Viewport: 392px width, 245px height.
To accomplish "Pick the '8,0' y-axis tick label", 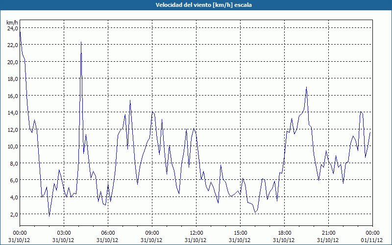I will pos(14,164).
